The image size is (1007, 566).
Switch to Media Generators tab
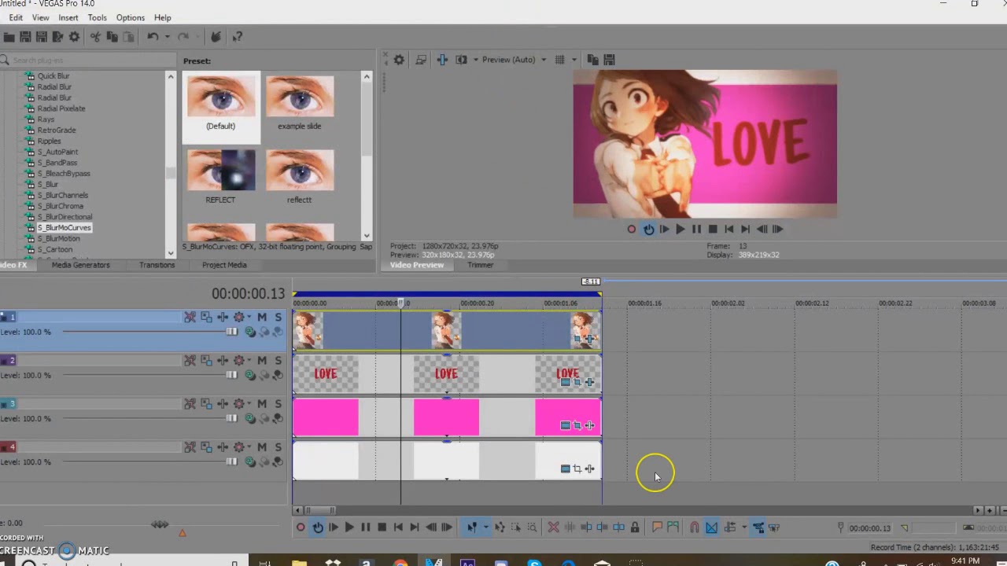[x=80, y=265]
